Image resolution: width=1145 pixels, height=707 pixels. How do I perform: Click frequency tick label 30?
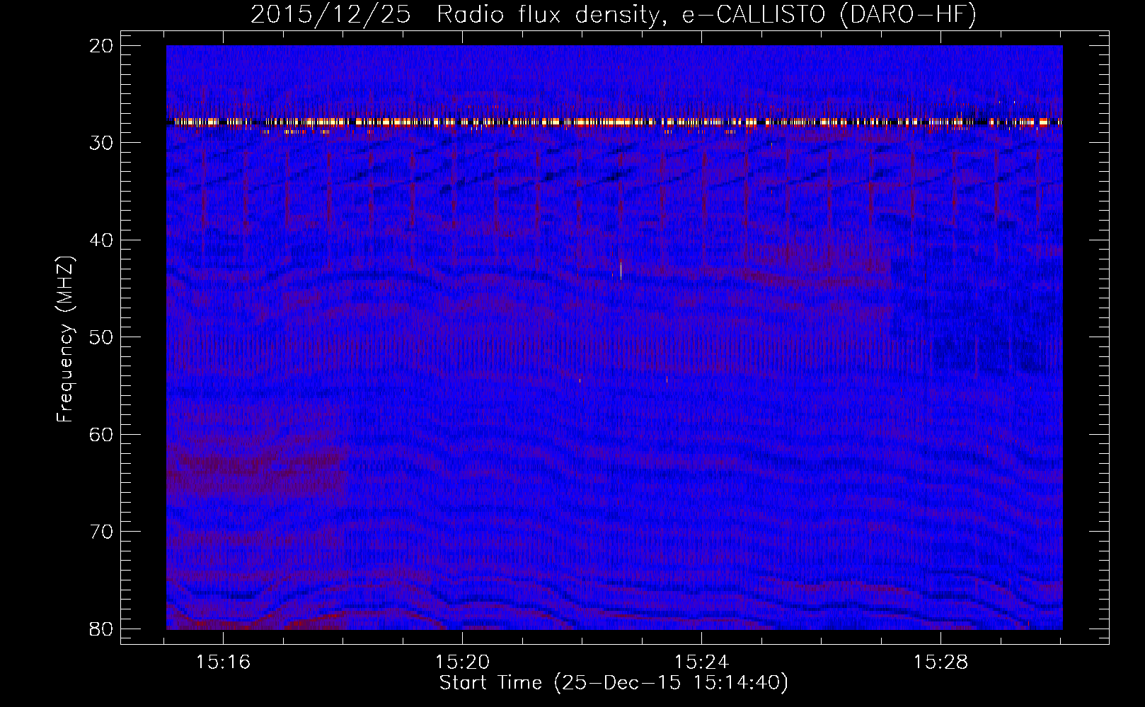click(x=103, y=143)
